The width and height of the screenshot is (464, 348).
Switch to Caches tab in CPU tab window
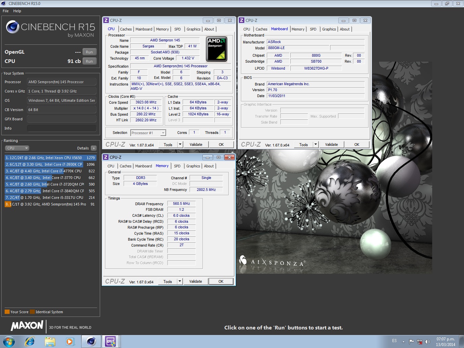pyautogui.click(x=126, y=29)
